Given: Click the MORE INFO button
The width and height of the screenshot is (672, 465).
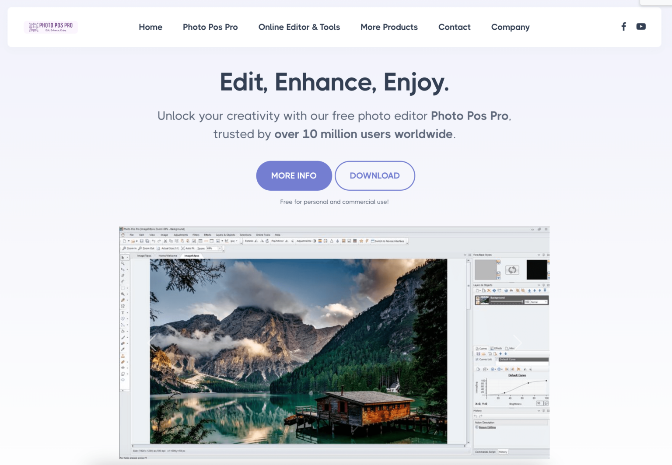Looking at the screenshot, I should [294, 175].
